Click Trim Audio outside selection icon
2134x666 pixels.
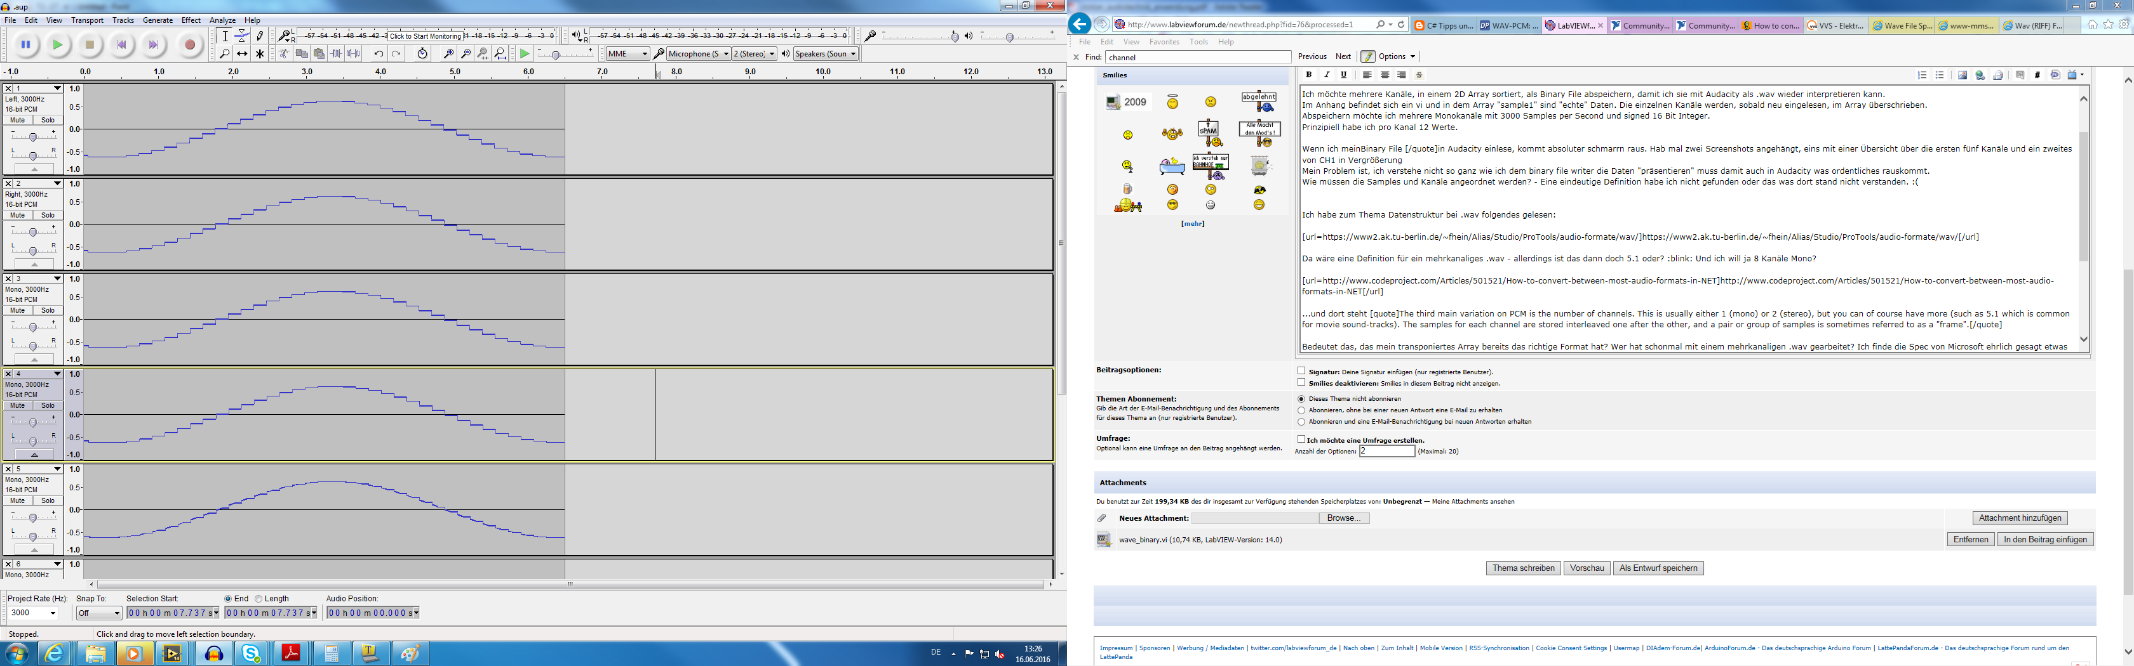click(x=337, y=54)
